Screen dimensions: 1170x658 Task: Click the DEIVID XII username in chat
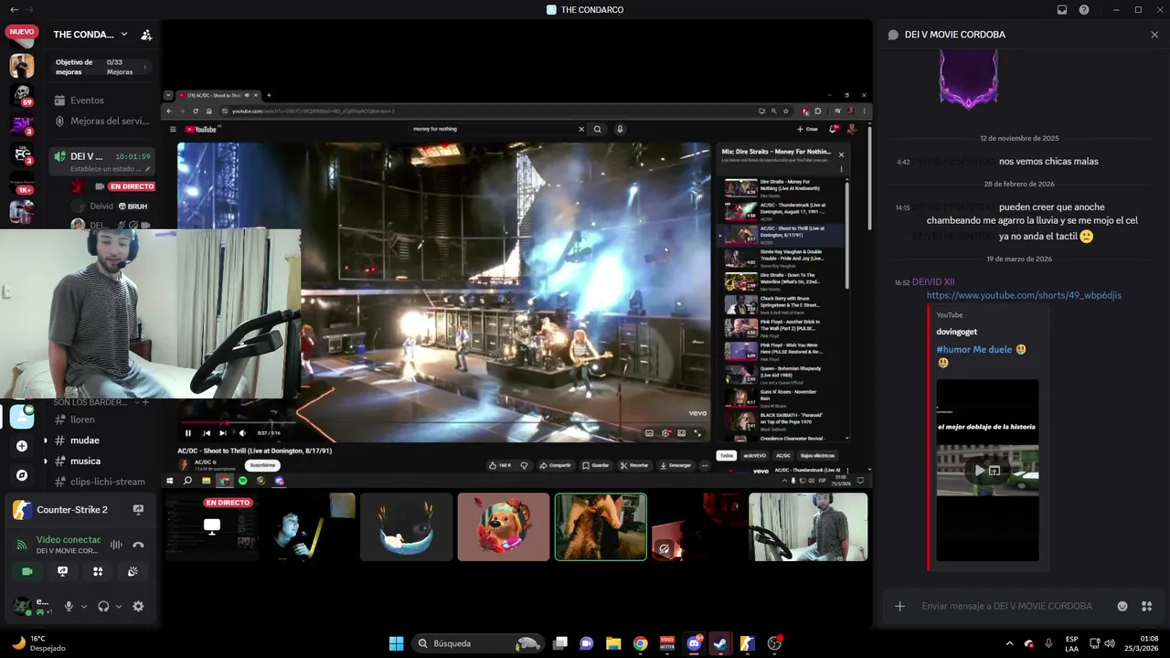coord(933,282)
